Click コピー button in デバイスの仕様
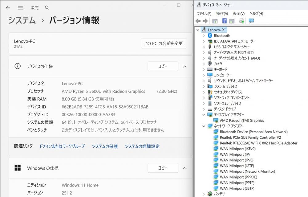Screen dimensions: 308x197 point(163,66)
